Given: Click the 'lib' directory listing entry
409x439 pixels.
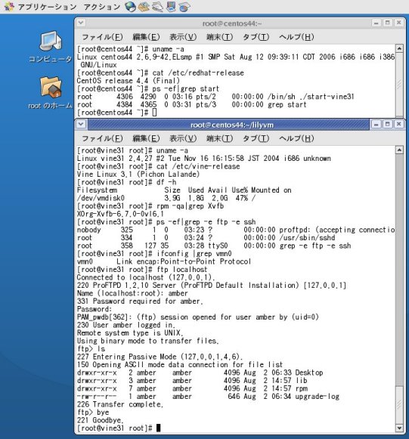Looking at the screenshot, I should click(x=301, y=381).
